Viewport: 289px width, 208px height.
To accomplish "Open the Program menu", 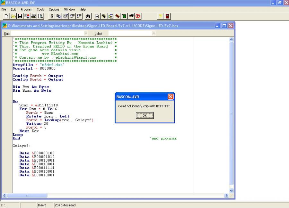I will [26, 9].
